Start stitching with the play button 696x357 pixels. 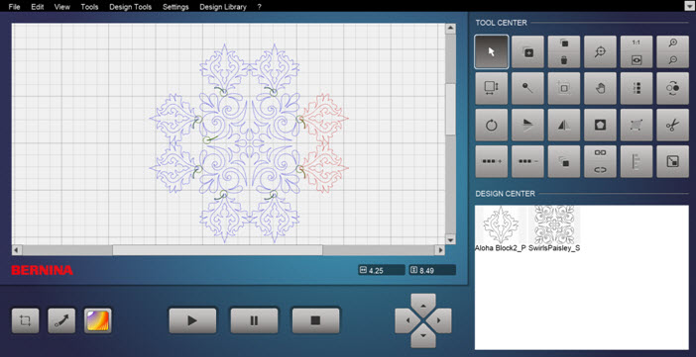coord(192,320)
